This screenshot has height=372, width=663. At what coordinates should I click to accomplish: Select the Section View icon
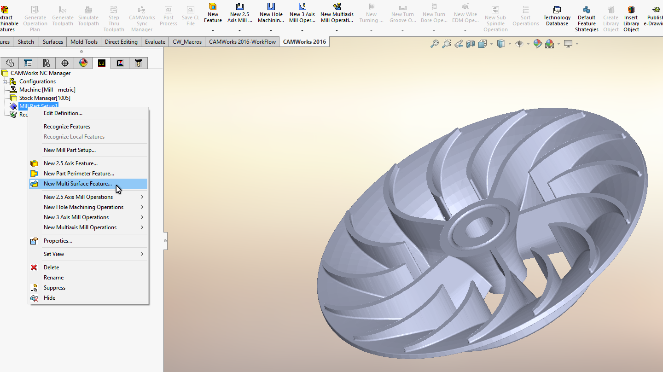(x=471, y=44)
